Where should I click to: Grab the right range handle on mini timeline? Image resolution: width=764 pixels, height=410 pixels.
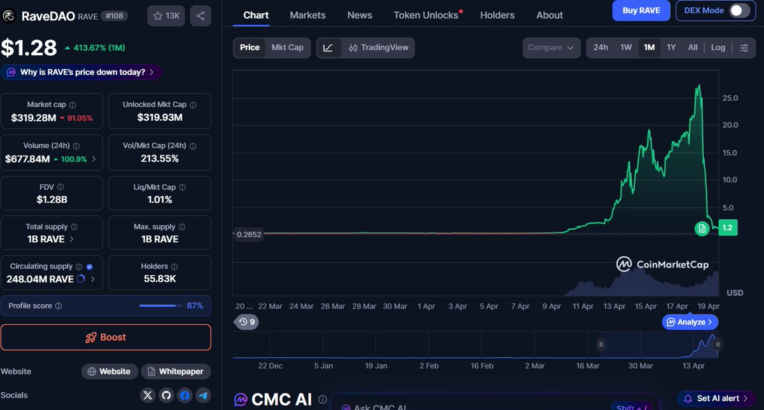click(x=718, y=345)
